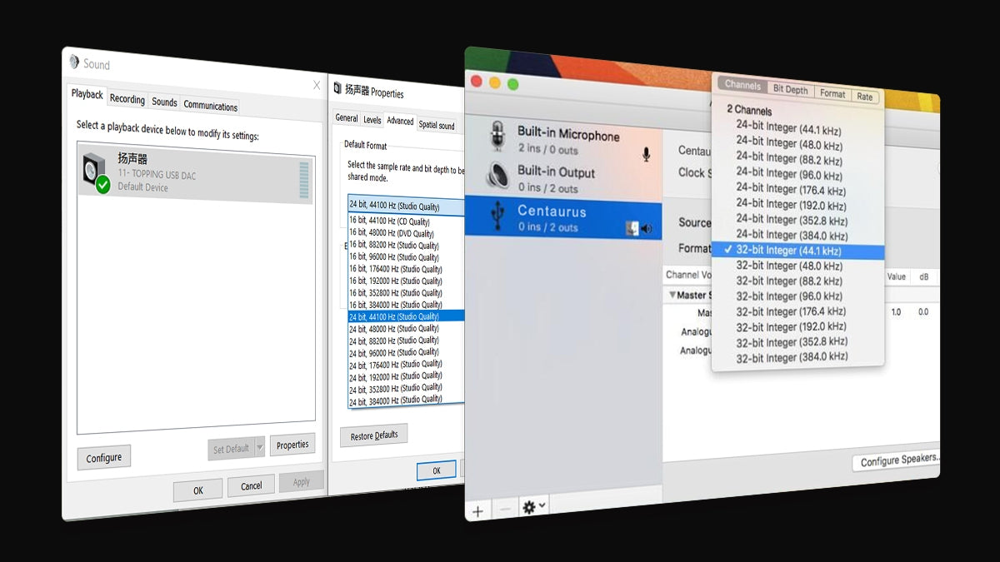The width and height of the screenshot is (1000, 562).
Task: Open the gear settings menu
Action: pyautogui.click(x=532, y=507)
